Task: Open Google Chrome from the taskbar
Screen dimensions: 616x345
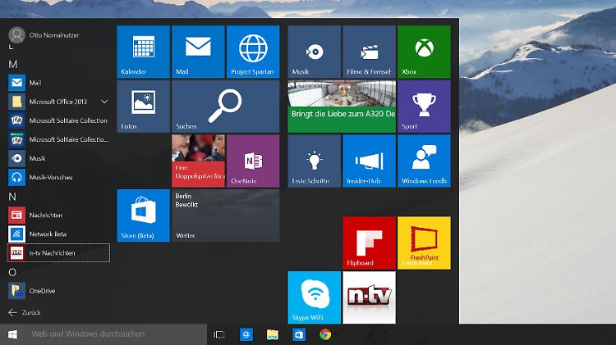Action: pyautogui.click(x=325, y=334)
